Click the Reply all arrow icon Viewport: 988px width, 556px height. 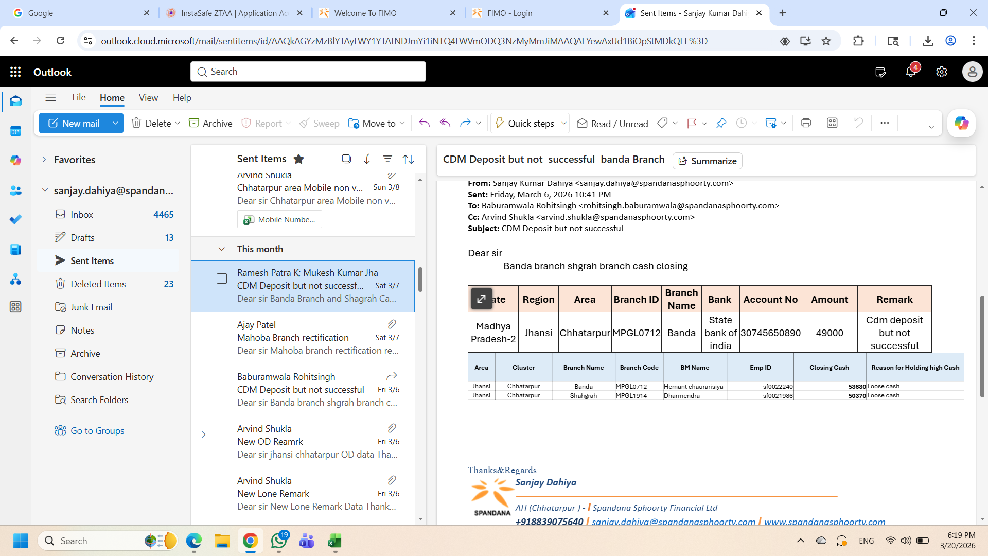coord(445,123)
